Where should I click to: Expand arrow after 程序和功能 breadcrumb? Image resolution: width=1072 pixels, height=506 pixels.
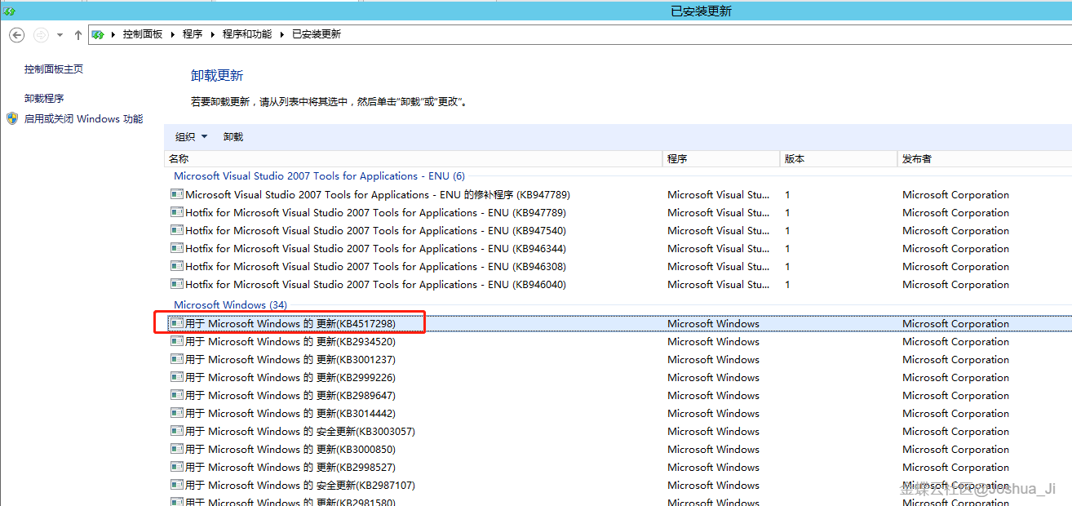click(282, 34)
